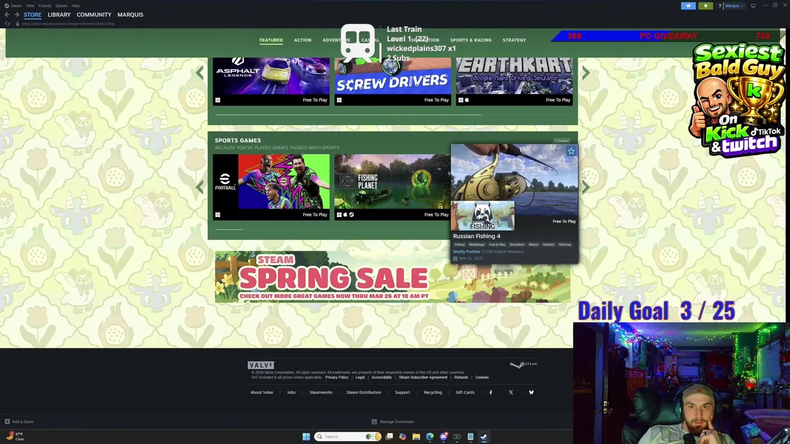Click the question mark help icon
Screen dimensions: 790x444
pyautogui.click(x=720, y=6)
